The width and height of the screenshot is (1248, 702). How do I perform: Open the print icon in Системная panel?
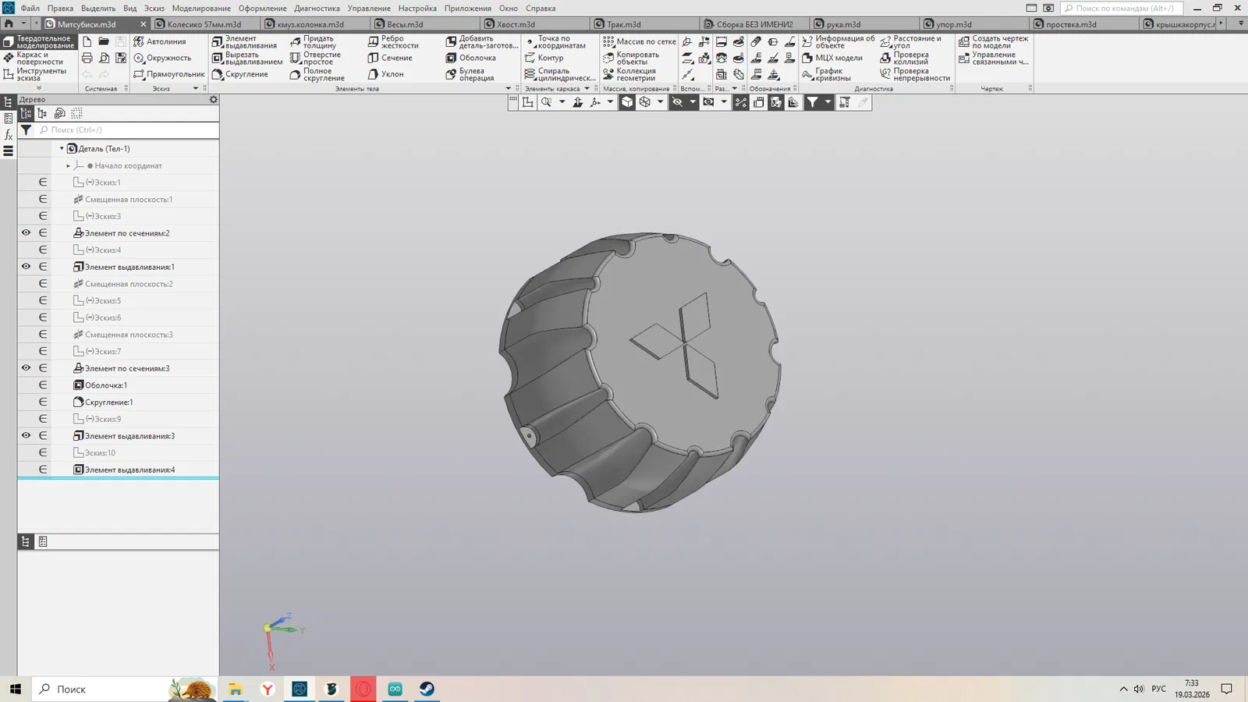(x=87, y=58)
